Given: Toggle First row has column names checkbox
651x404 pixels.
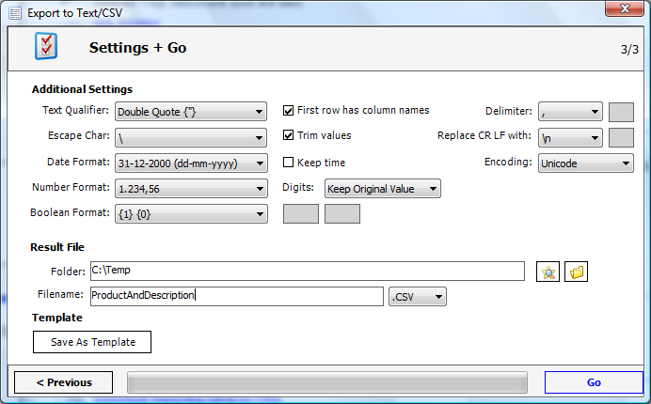Looking at the screenshot, I should pyautogui.click(x=288, y=110).
